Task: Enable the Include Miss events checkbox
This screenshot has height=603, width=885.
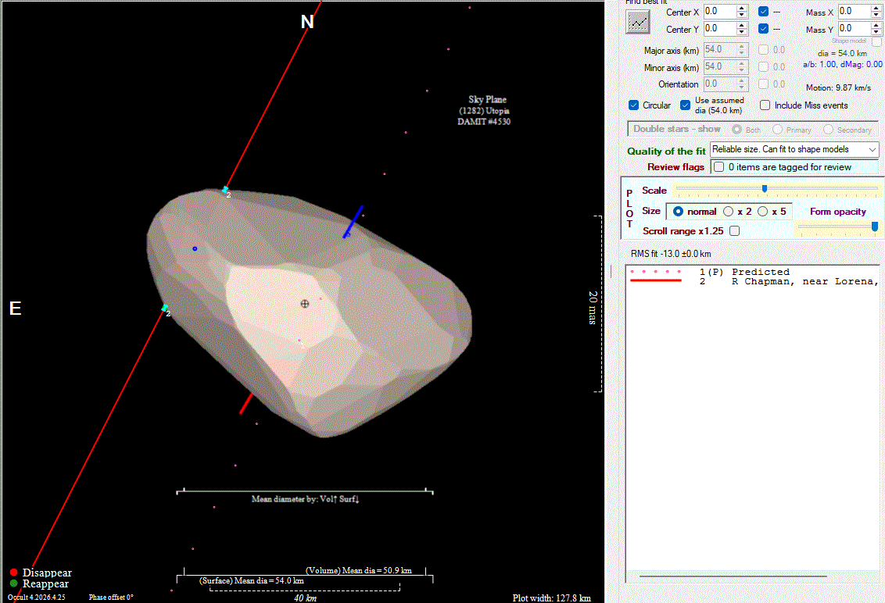Action: [x=765, y=105]
